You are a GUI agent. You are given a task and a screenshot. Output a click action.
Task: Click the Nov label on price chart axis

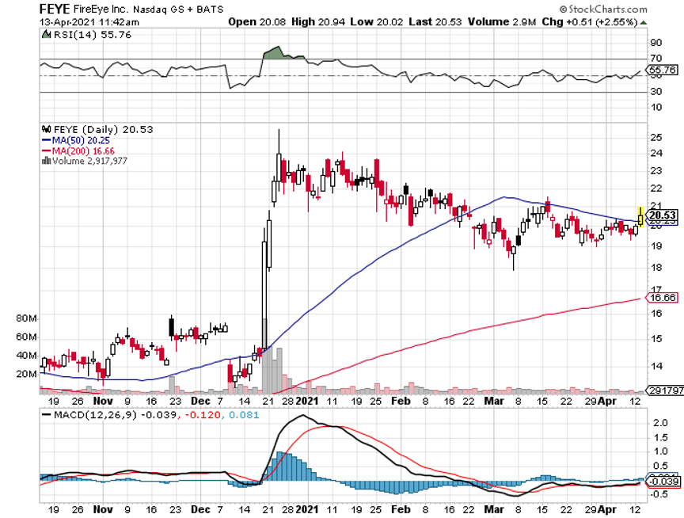pos(103,401)
